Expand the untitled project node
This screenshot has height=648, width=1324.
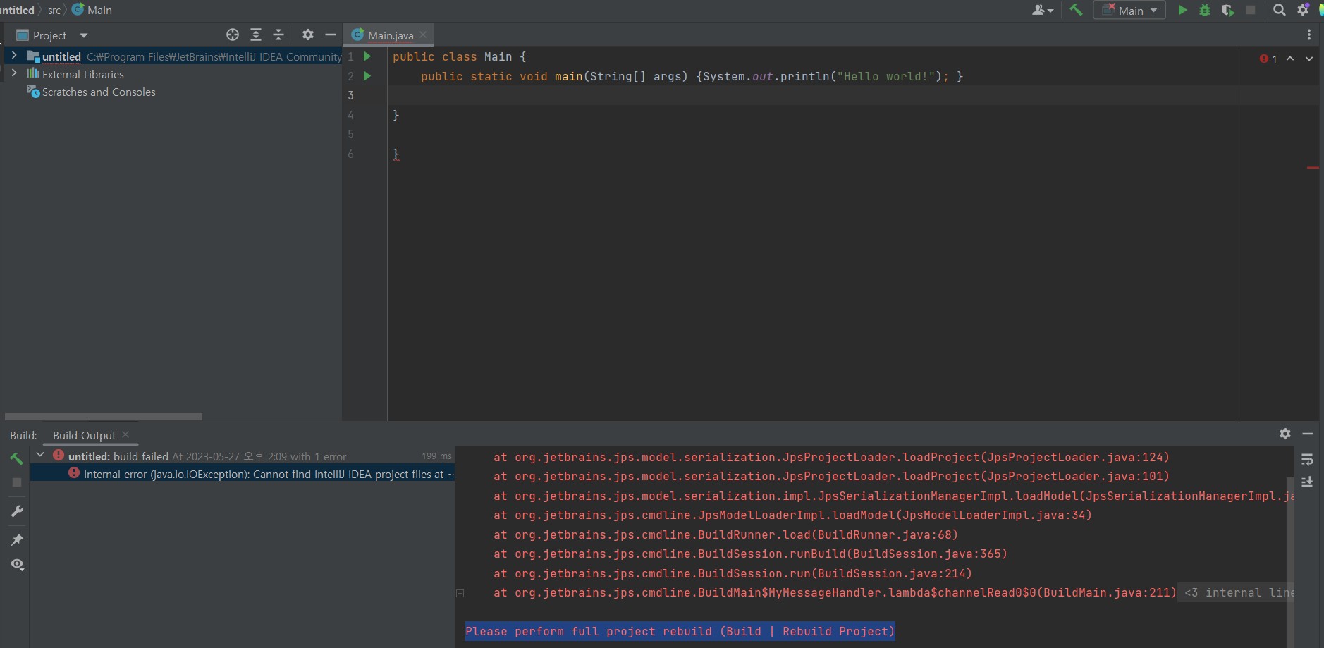(13, 55)
